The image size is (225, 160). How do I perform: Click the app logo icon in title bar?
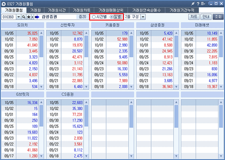click(4, 4)
